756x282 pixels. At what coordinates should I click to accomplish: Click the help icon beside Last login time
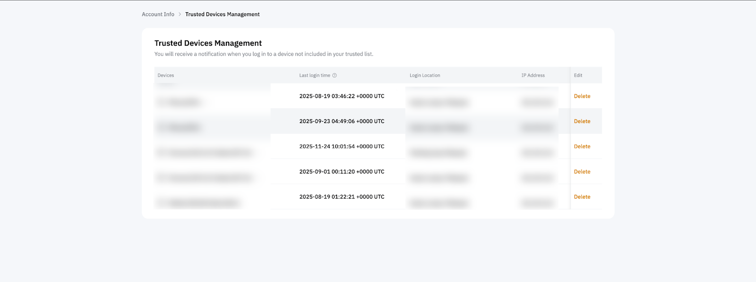tap(335, 75)
